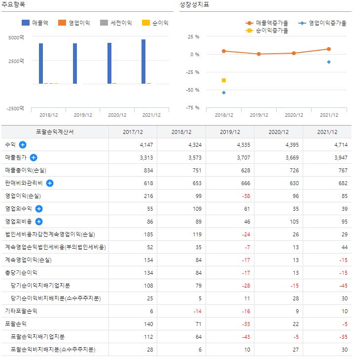Select the 2017/12 column header
The image size is (353, 357).
pos(133,132)
